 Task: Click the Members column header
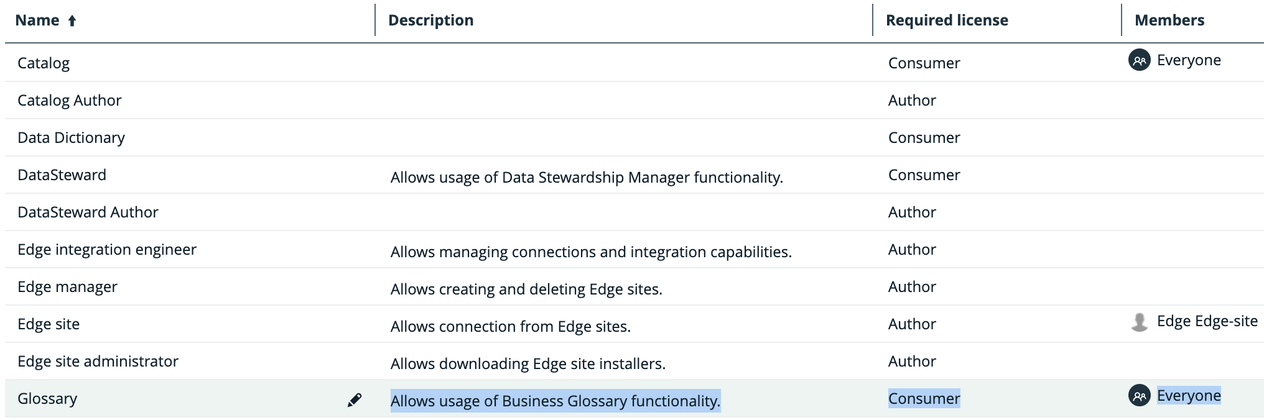pyautogui.click(x=1169, y=21)
